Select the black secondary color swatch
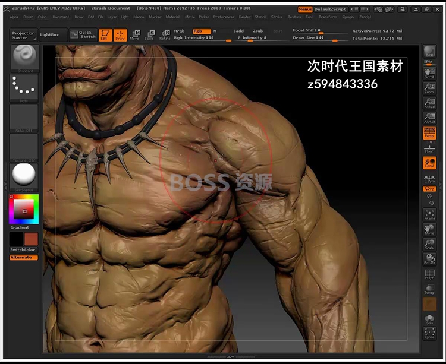This screenshot has height=364, width=446. pyautogui.click(x=16, y=239)
